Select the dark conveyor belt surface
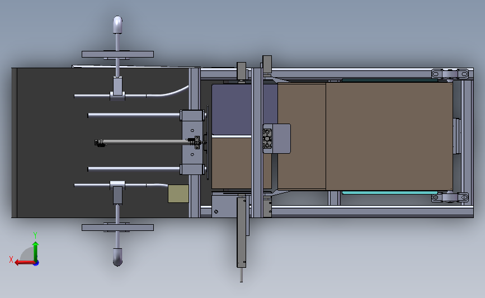 tap(49, 142)
